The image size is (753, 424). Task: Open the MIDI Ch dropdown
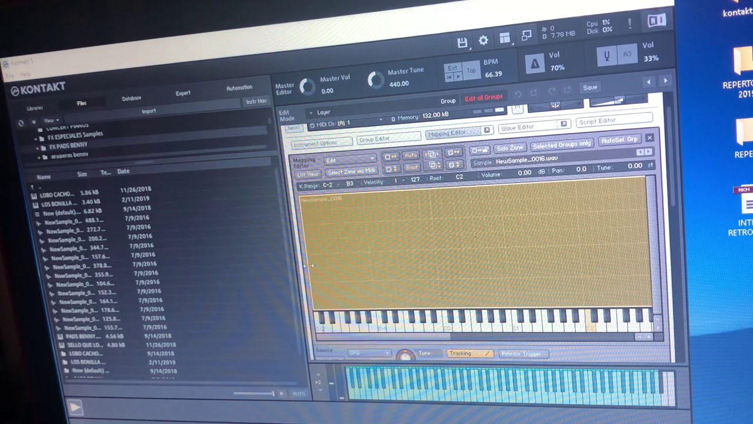pyautogui.click(x=347, y=122)
